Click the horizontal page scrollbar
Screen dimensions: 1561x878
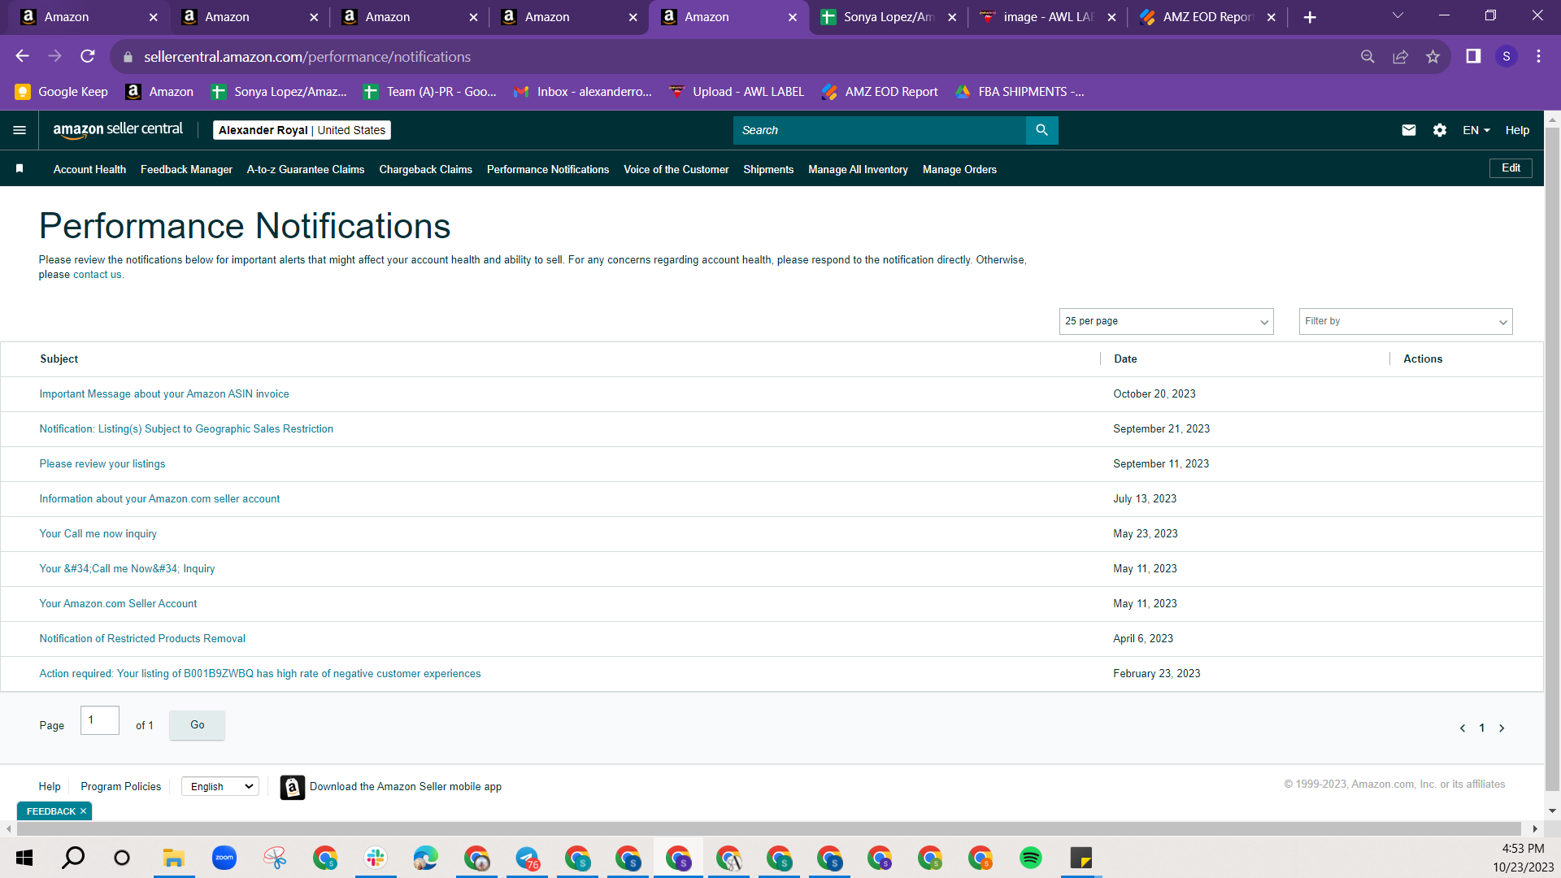tap(769, 828)
